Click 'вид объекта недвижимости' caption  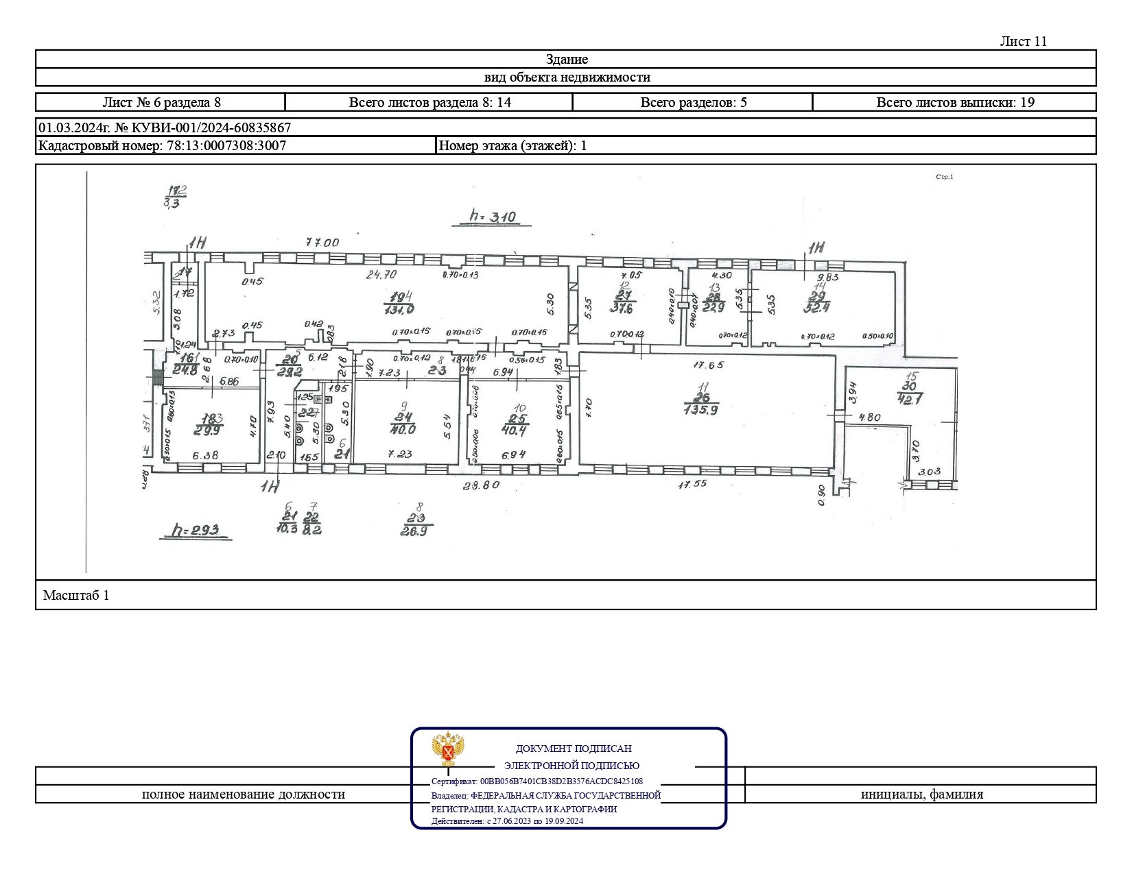tap(566, 77)
